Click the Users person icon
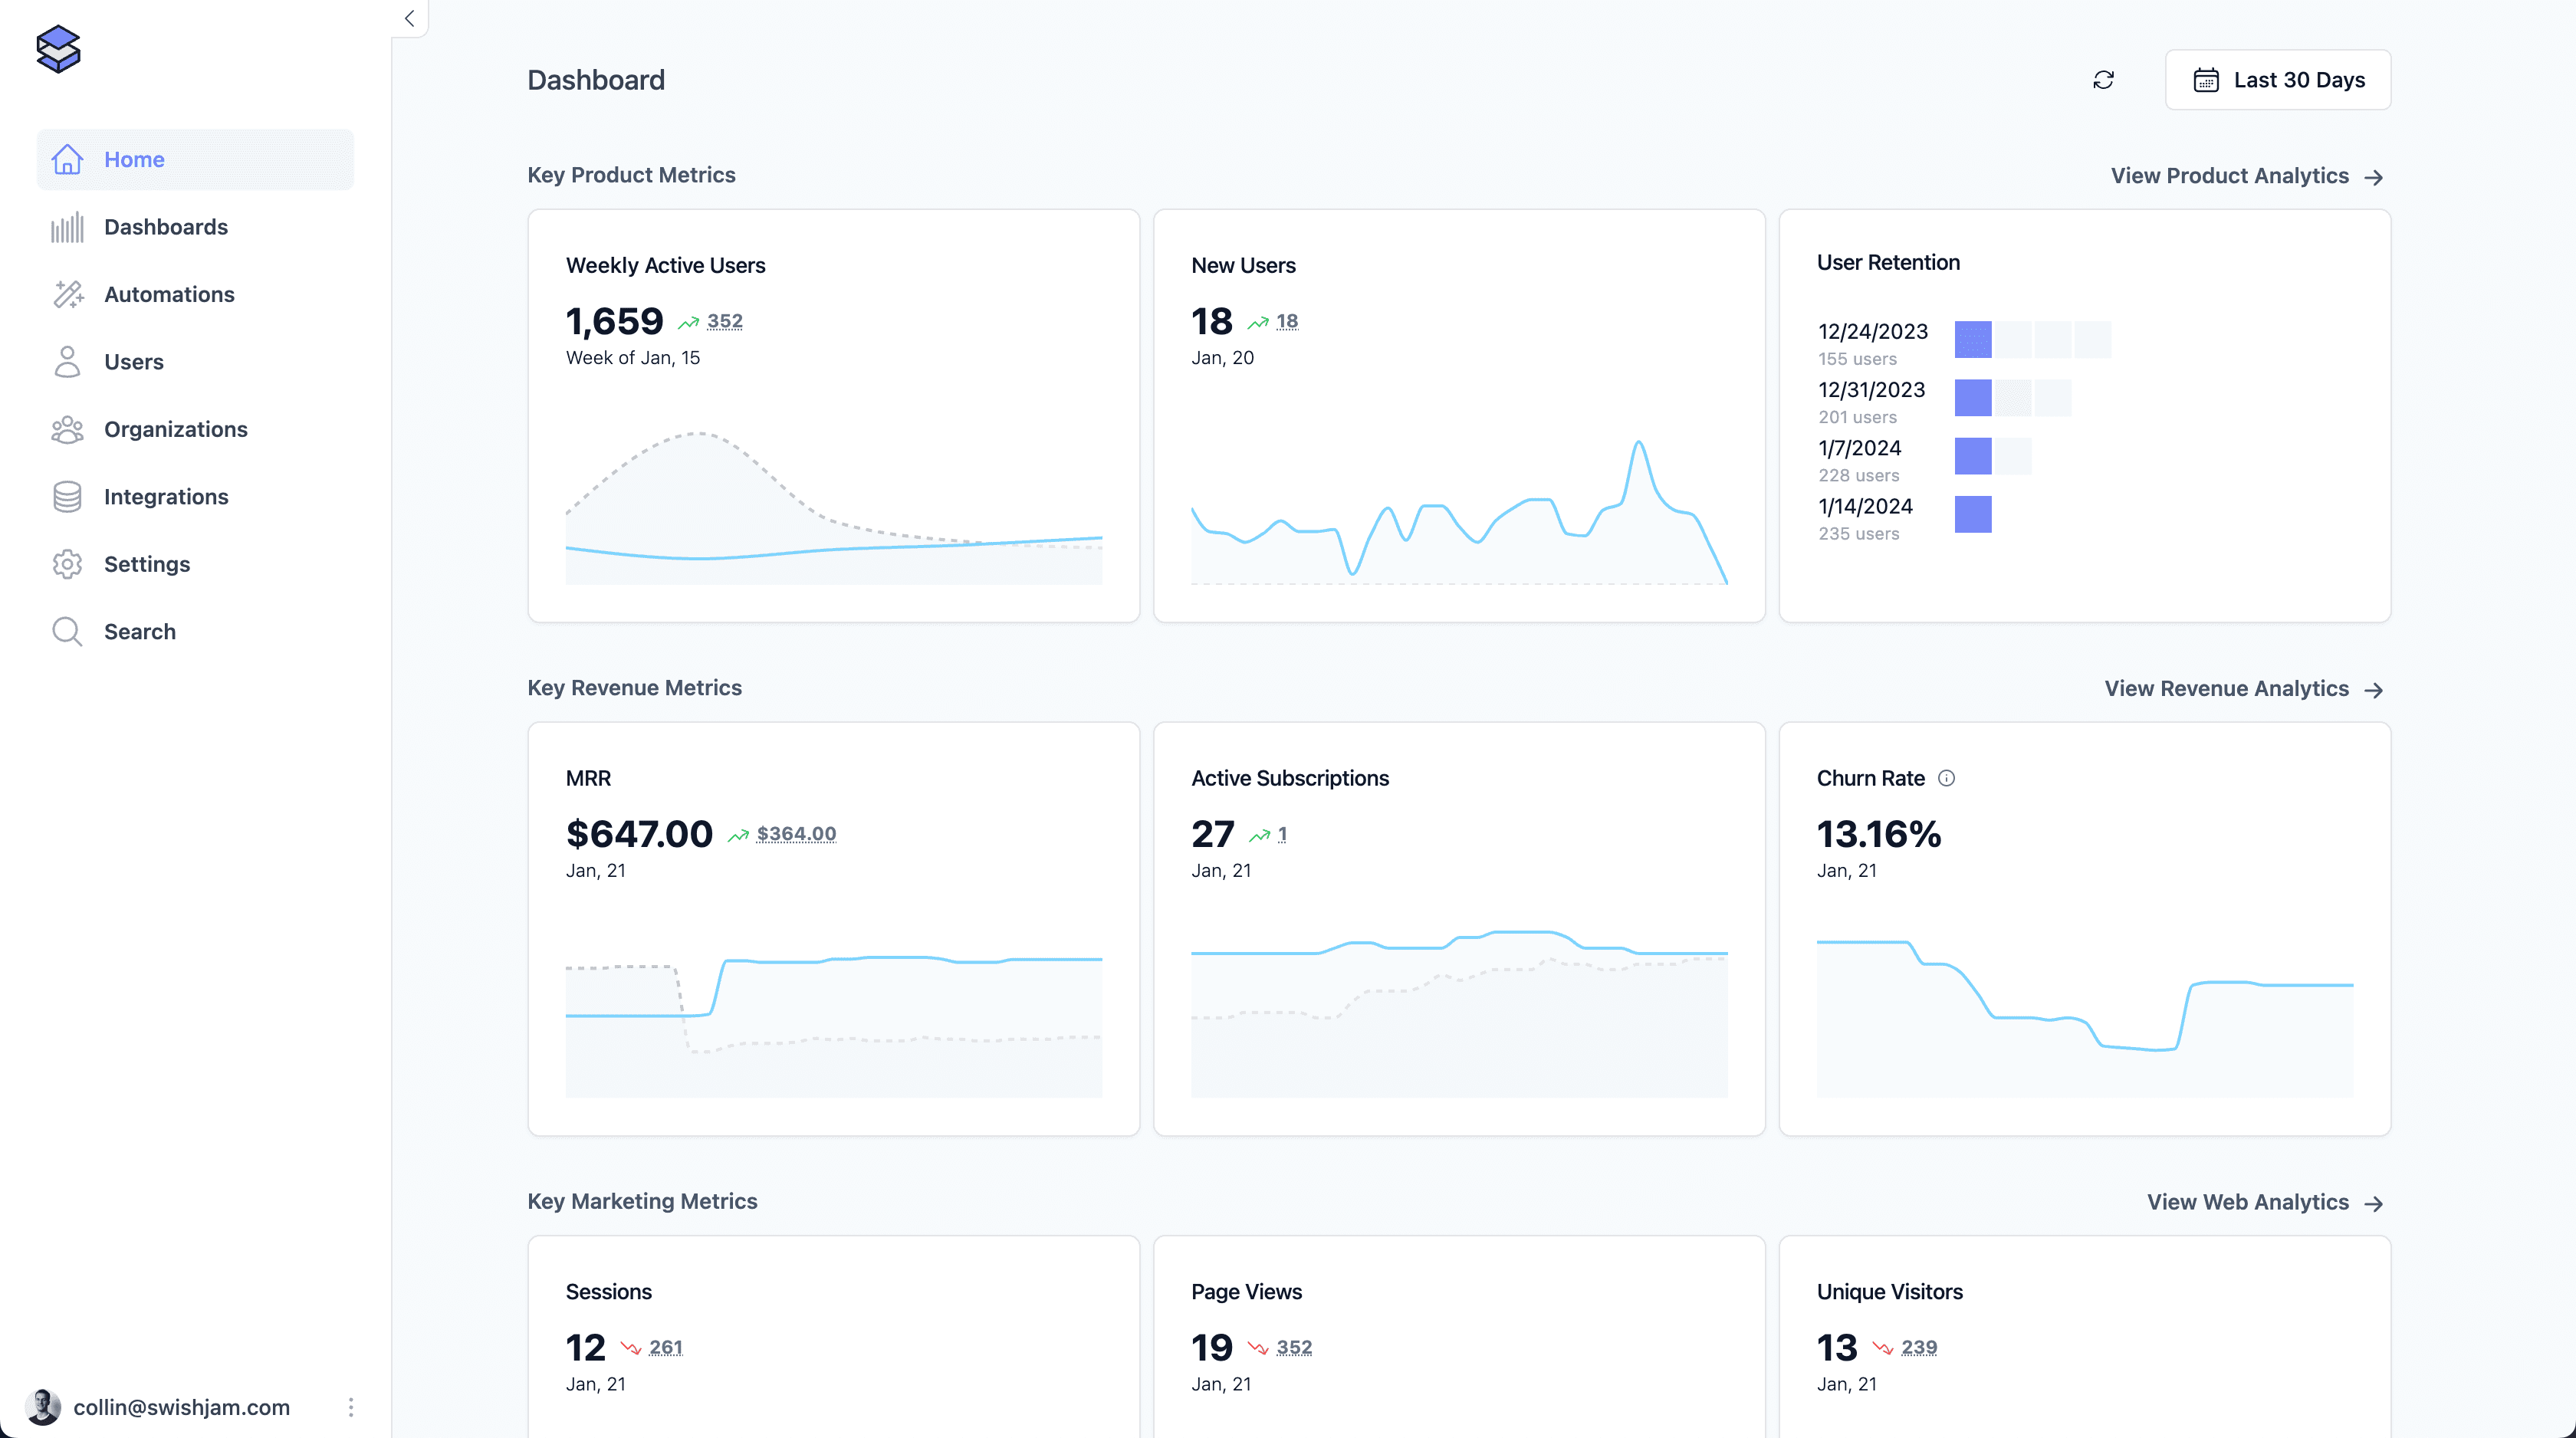Image resolution: width=2576 pixels, height=1438 pixels. point(67,362)
